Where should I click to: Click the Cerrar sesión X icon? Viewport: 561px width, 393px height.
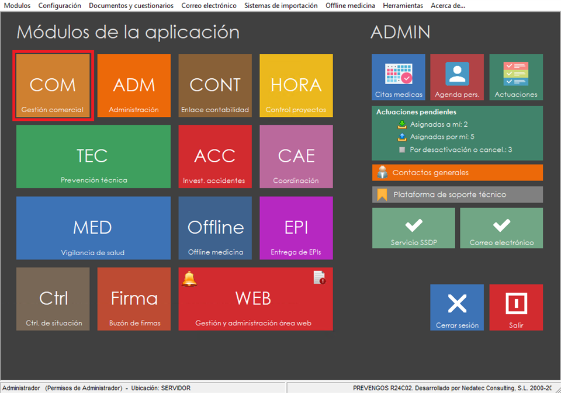[x=457, y=304]
